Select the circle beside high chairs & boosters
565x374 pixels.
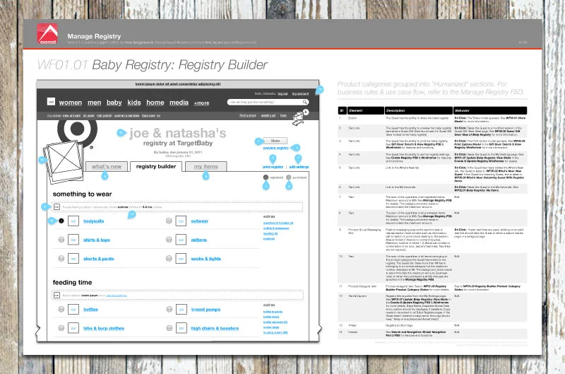169,328
